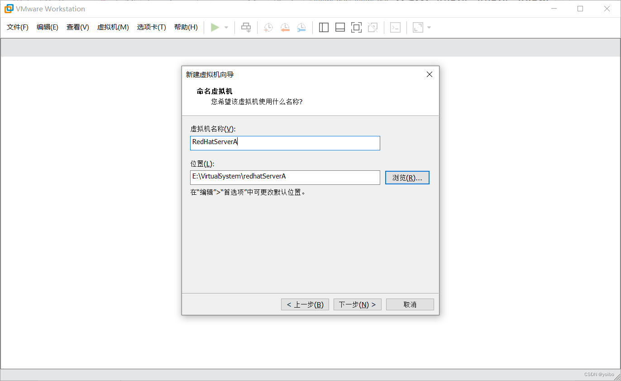Close the 新建虚拟机向导 dialog
This screenshot has height=381, width=621.
430,74
